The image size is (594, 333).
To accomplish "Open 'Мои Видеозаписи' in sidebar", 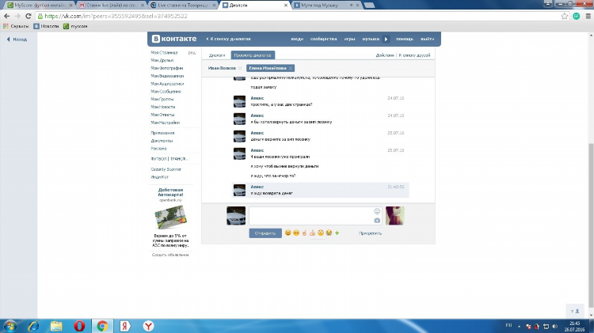I will click(167, 76).
